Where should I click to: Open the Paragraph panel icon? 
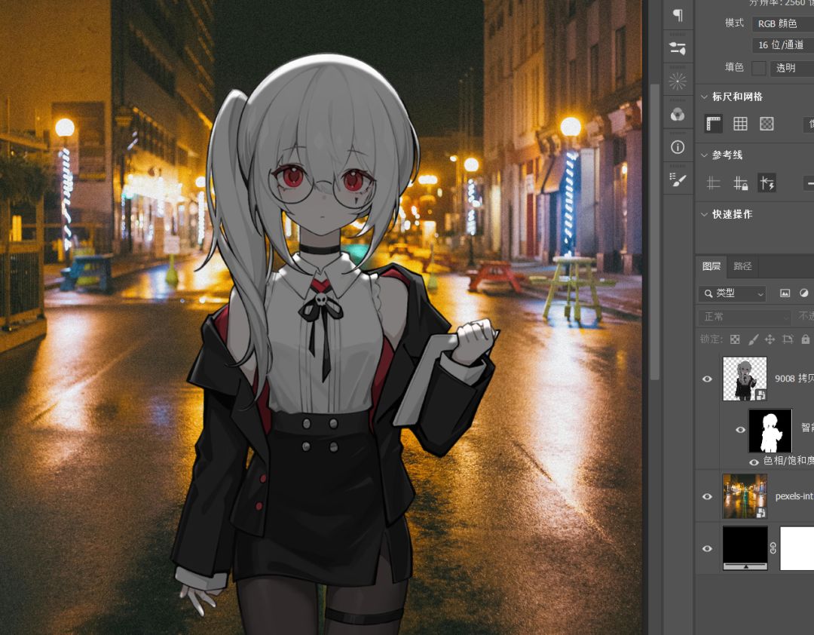[678, 15]
